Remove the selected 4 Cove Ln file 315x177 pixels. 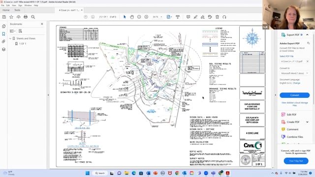pyautogui.click(x=307, y=61)
